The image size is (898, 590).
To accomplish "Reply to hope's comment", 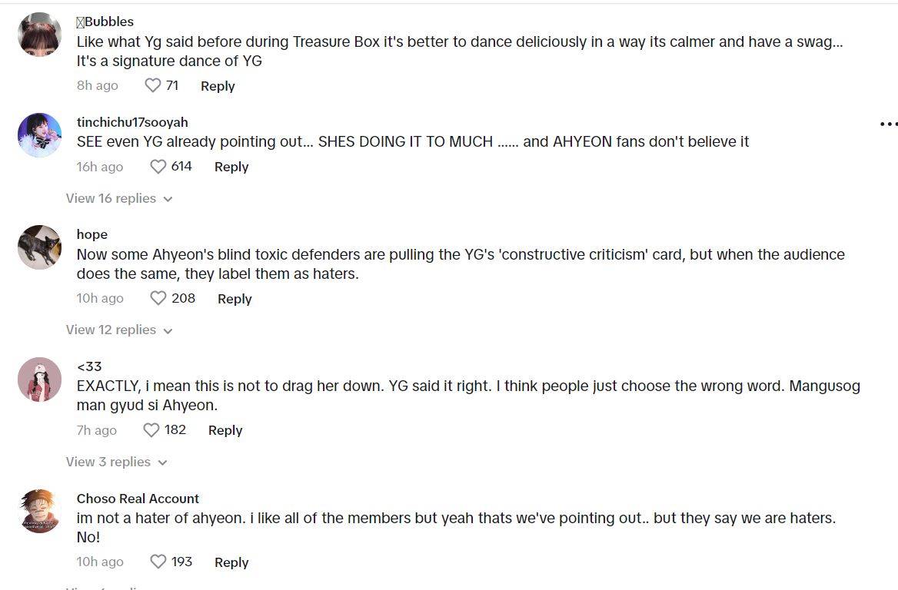I will [234, 299].
